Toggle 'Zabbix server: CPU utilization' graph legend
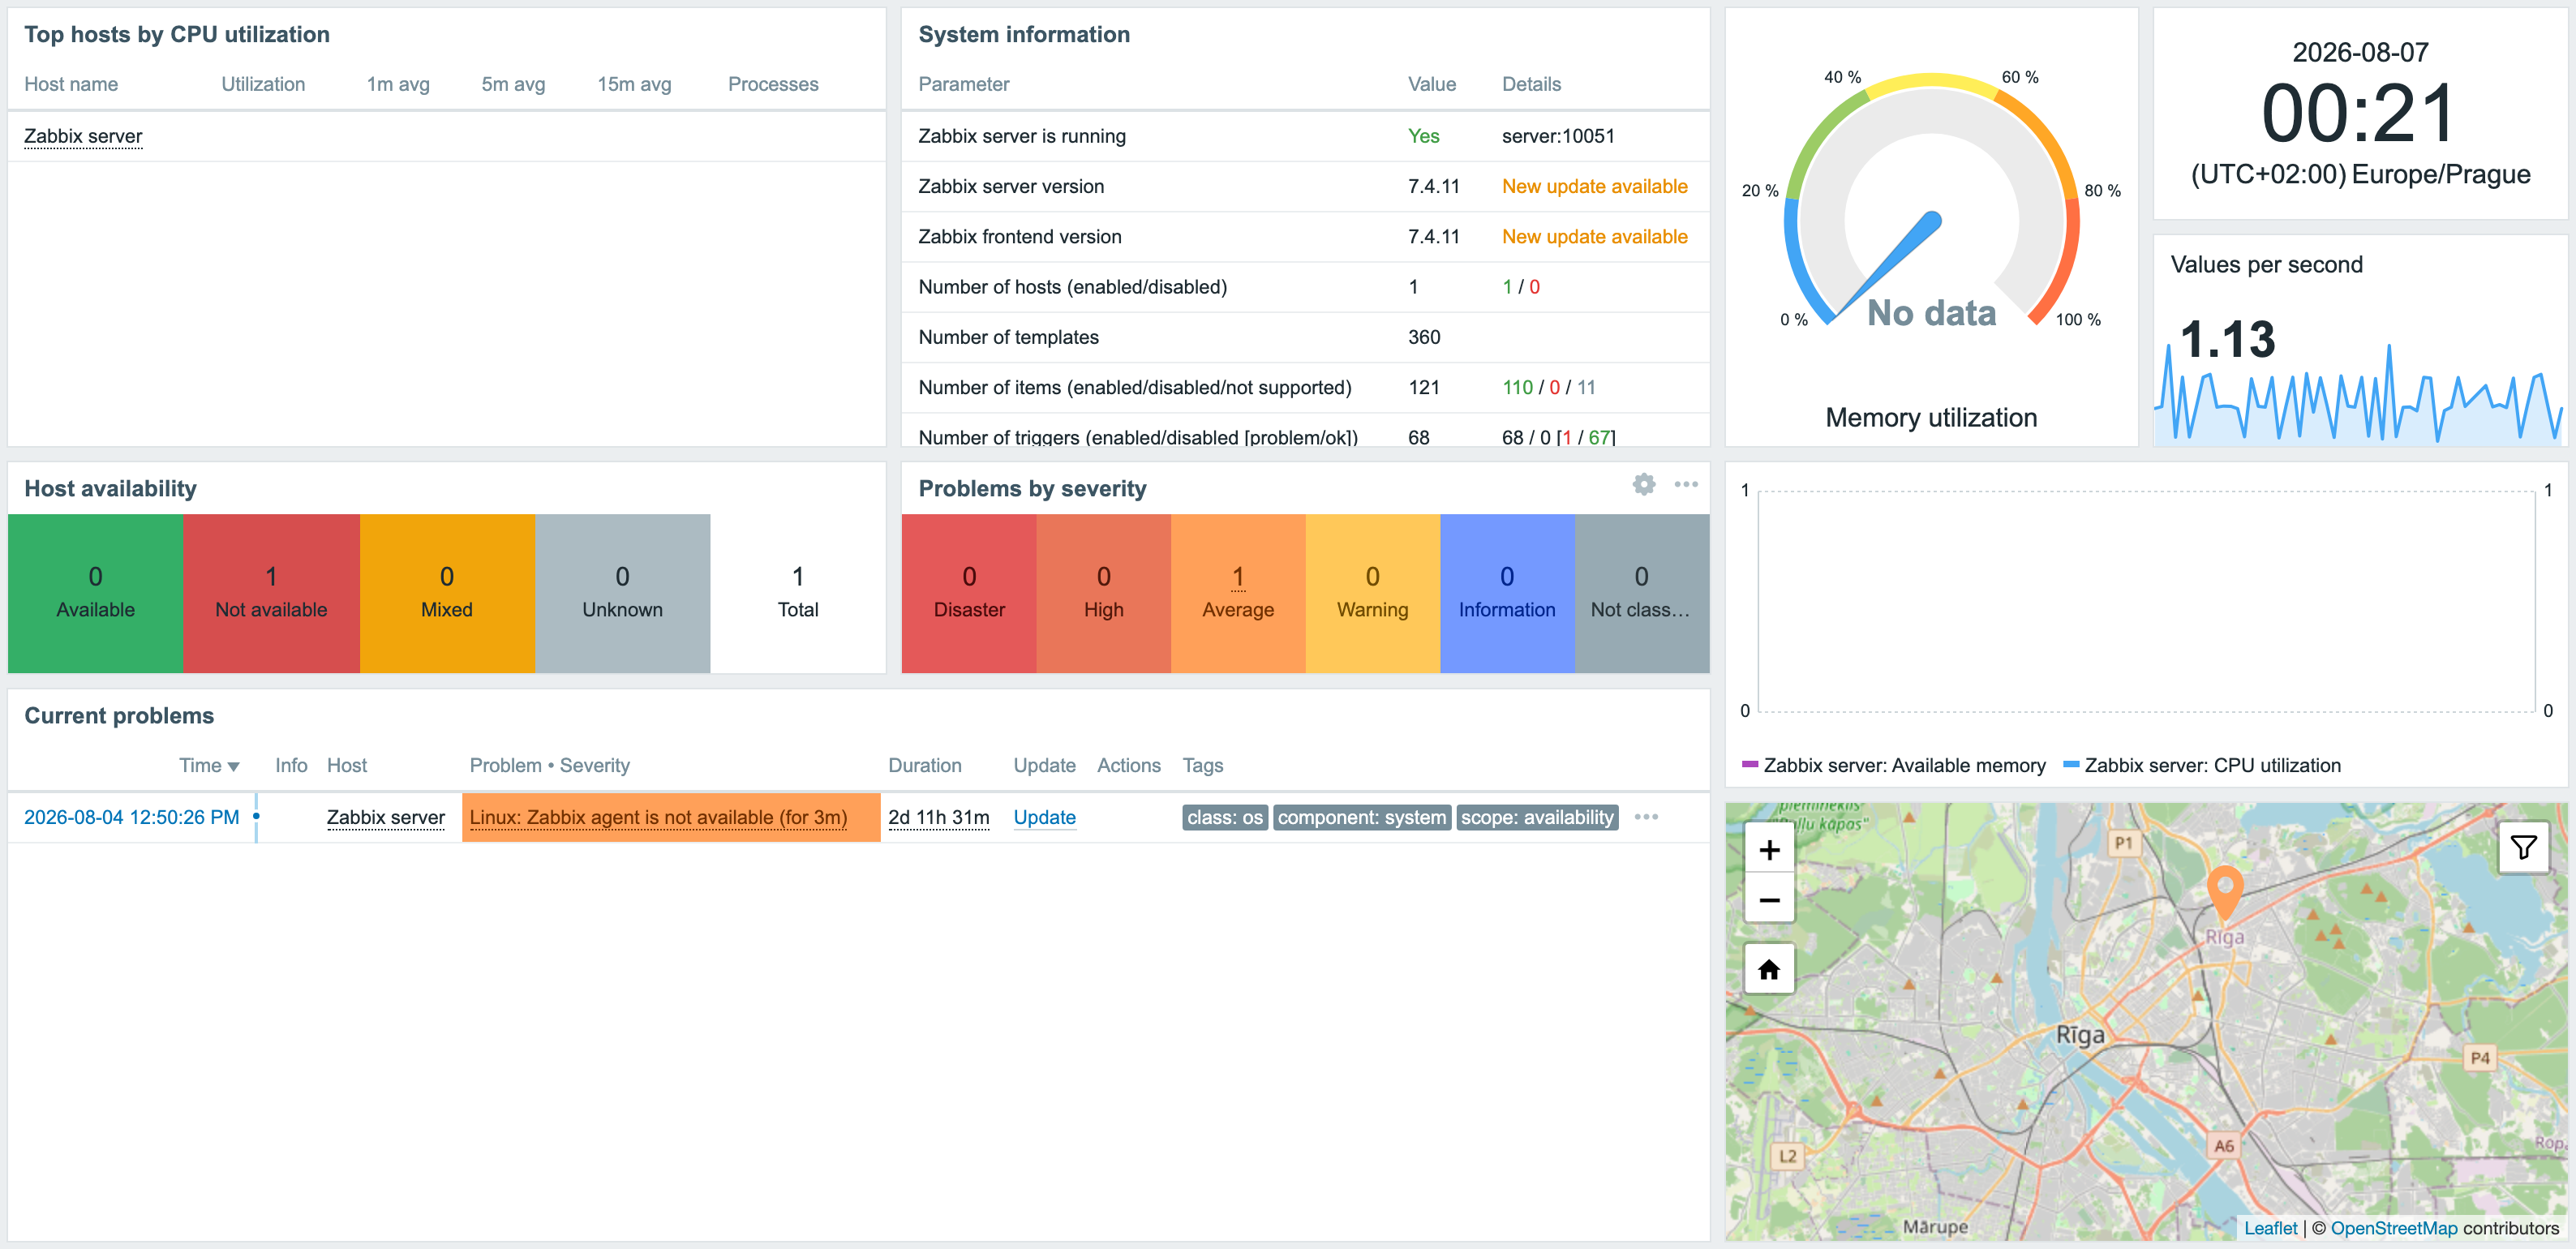 coord(2201,766)
